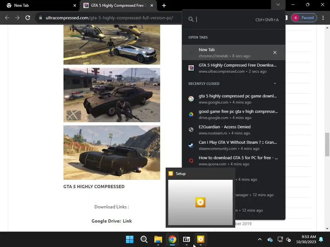
Task: Click the page vertical scrollbar thumb
Action: [327, 144]
